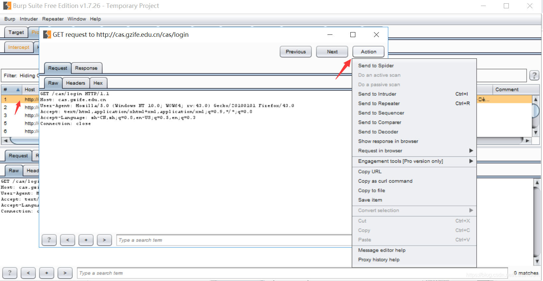Click horizontal scrollbar left arrow in history
This screenshot has width=543, height=281.
[x=5, y=141]
